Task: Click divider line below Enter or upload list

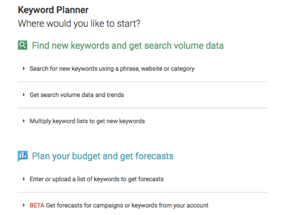Action: (x=142, y=193)
